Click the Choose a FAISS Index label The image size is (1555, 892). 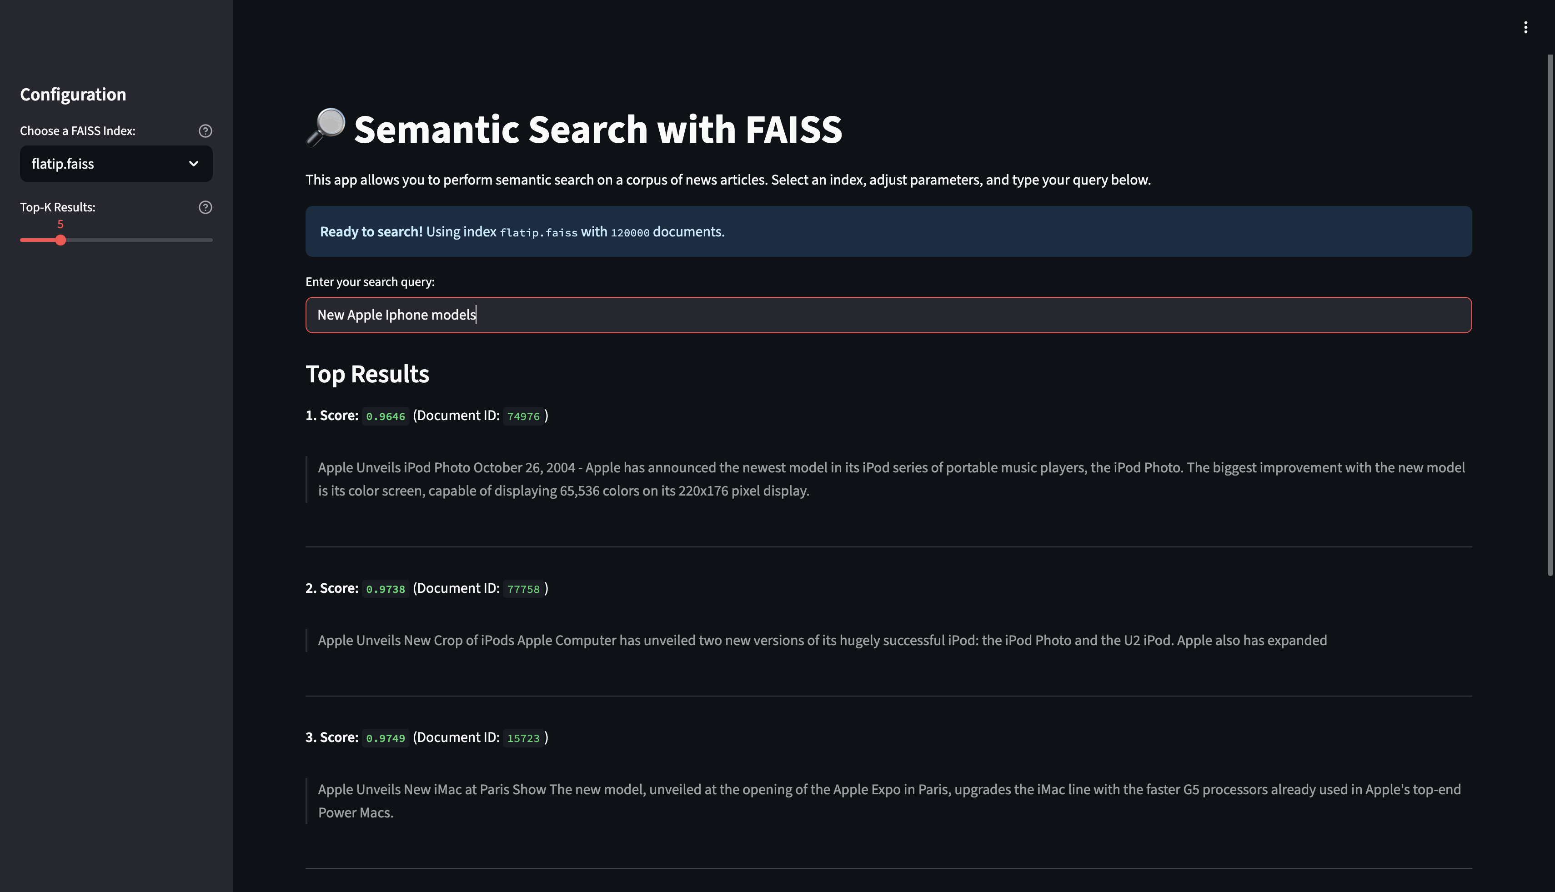coord(78,130)
